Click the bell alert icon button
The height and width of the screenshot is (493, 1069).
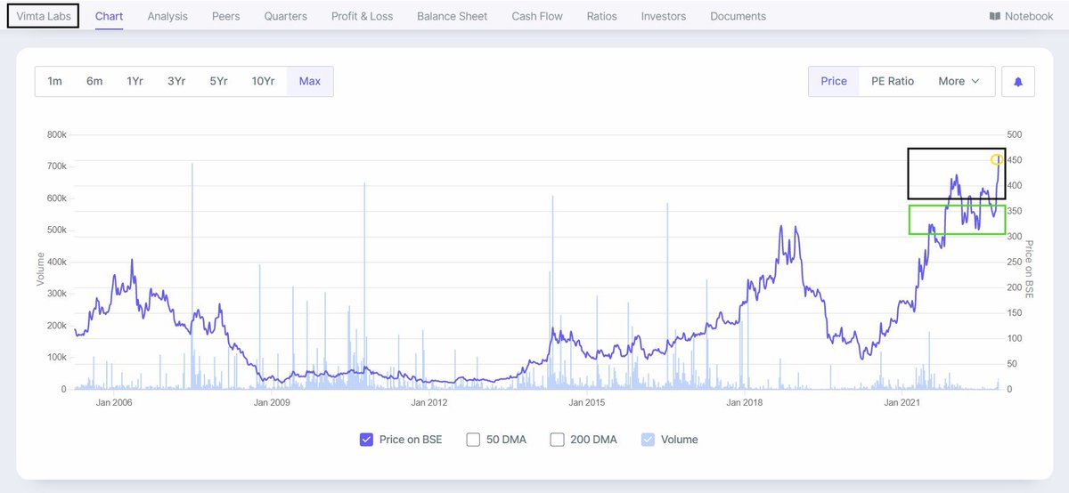pos(1018,81)
